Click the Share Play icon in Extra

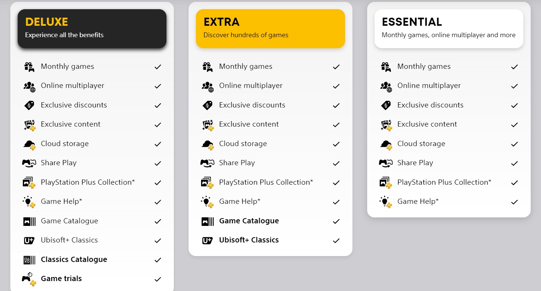tap(207, 163)
